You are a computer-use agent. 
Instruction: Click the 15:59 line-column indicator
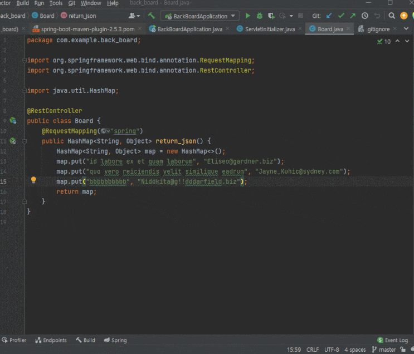tap(294, 350)
